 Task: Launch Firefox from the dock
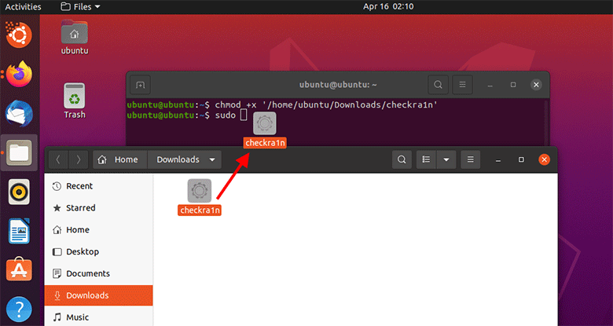coord(19,74)
